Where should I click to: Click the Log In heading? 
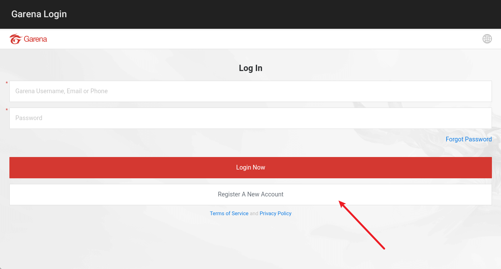250,68
